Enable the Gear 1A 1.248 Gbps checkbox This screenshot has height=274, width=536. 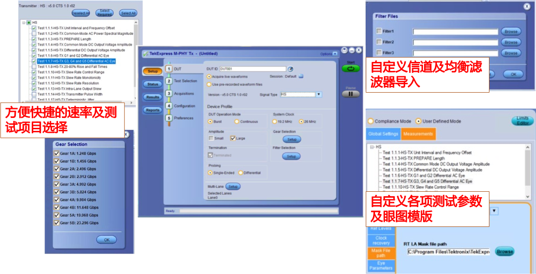(x=56, y=153)
